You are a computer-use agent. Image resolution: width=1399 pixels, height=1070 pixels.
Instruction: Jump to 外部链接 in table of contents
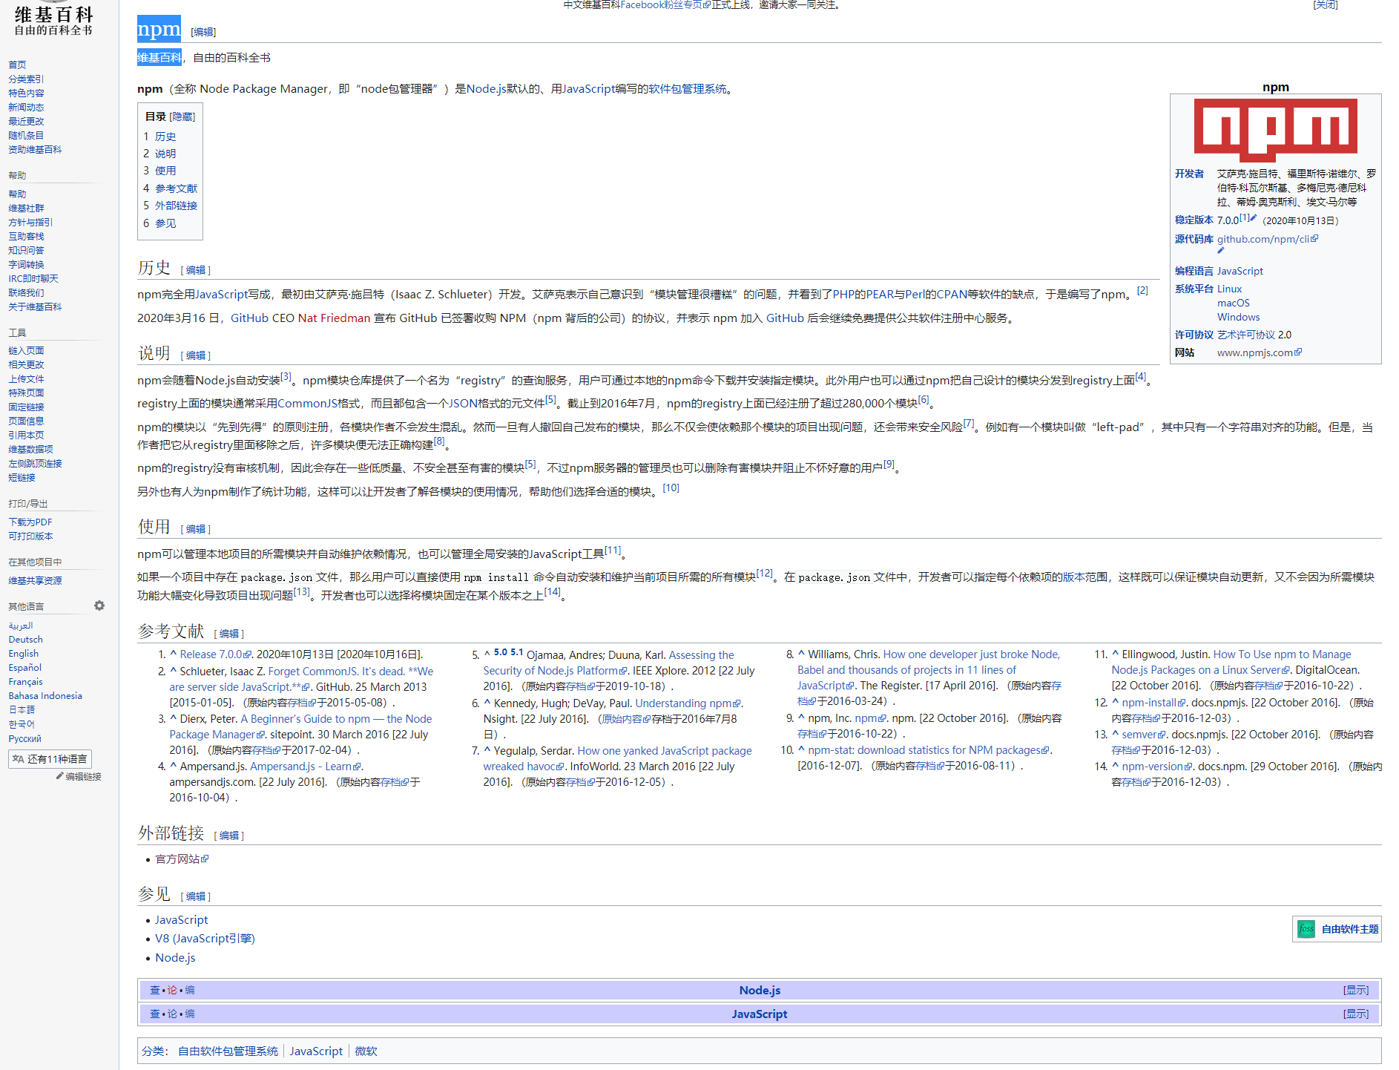176,206
